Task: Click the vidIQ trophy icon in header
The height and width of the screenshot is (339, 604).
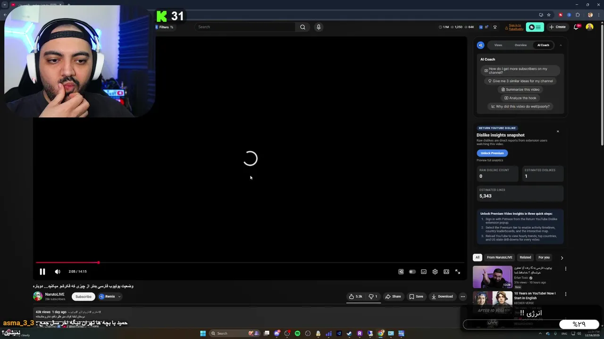Action: [495, 27]
